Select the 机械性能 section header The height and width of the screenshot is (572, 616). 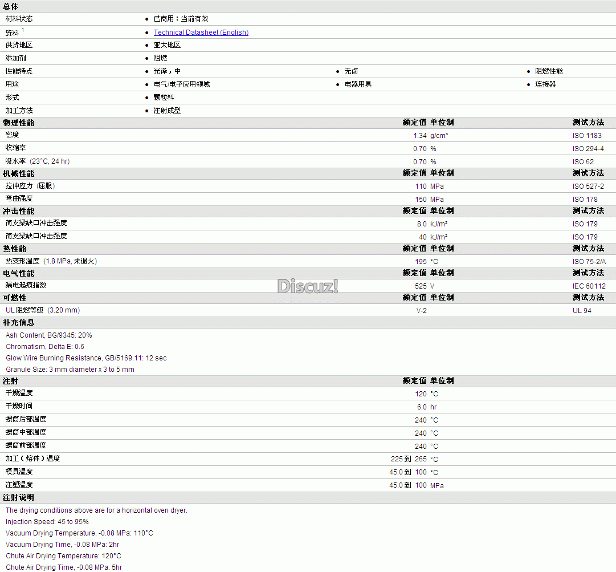pyautogui.click(x=18, y=173)
